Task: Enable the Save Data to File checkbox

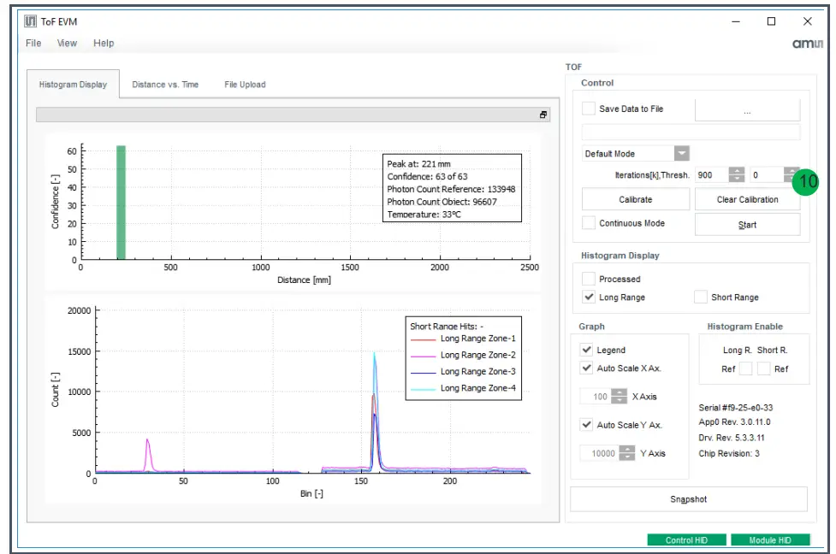Action: click(x=589, y=109)
